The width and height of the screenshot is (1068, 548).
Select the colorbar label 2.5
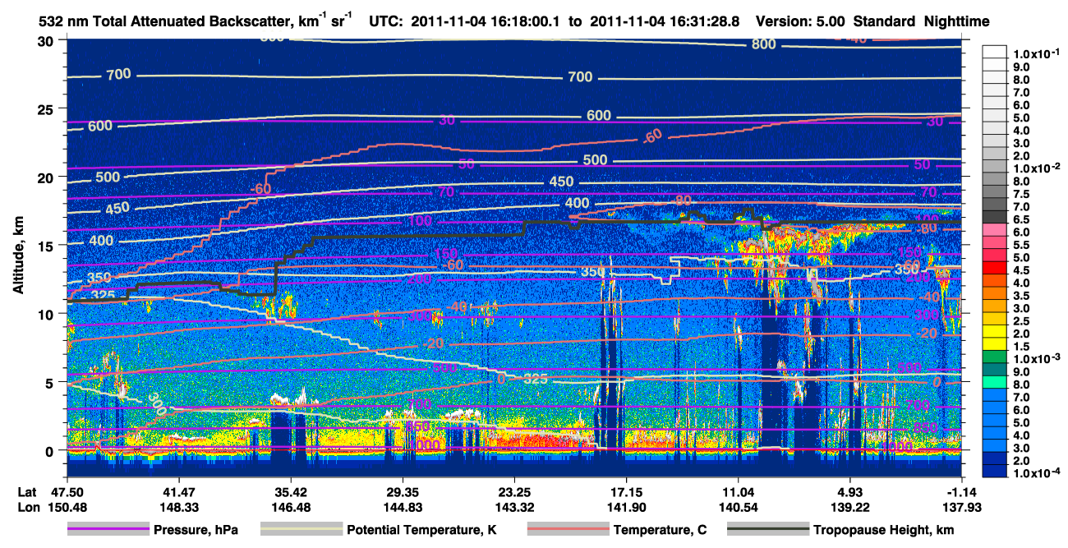point(1022,320)
